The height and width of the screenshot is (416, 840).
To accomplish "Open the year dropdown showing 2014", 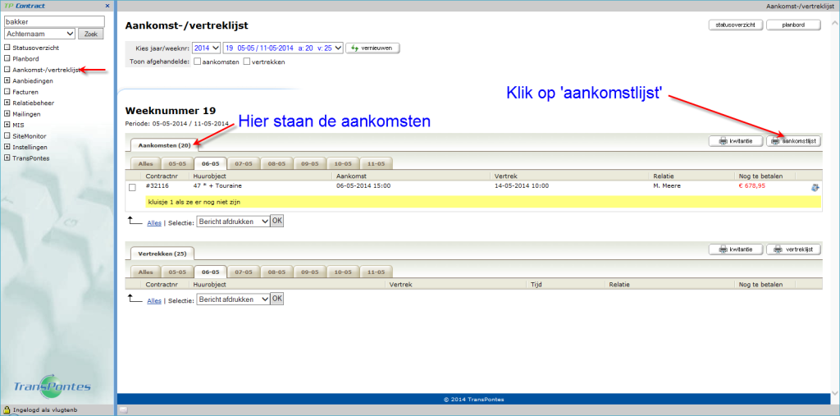I will pos(206,48).
